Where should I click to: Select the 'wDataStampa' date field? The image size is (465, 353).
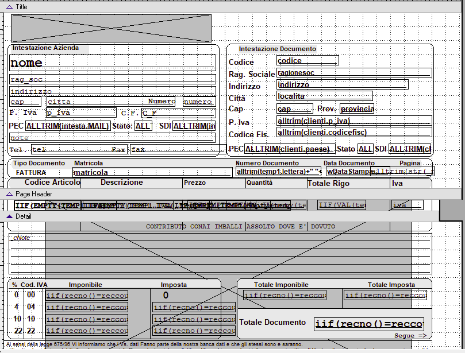(x=358, y=172)
